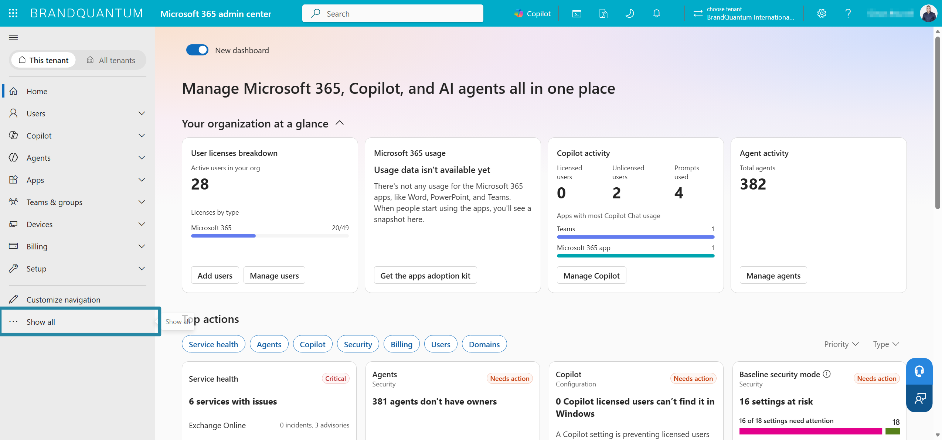Switch to This tenant view
The image size is (942, 440).
(x=44, y=60)
